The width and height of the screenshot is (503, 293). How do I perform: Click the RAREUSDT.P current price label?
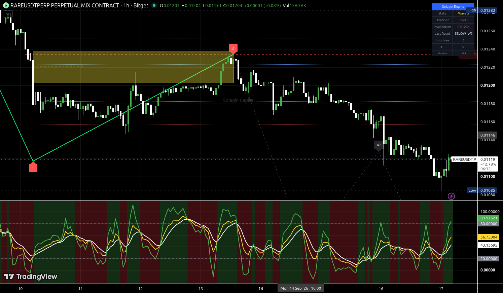point(464,159)
